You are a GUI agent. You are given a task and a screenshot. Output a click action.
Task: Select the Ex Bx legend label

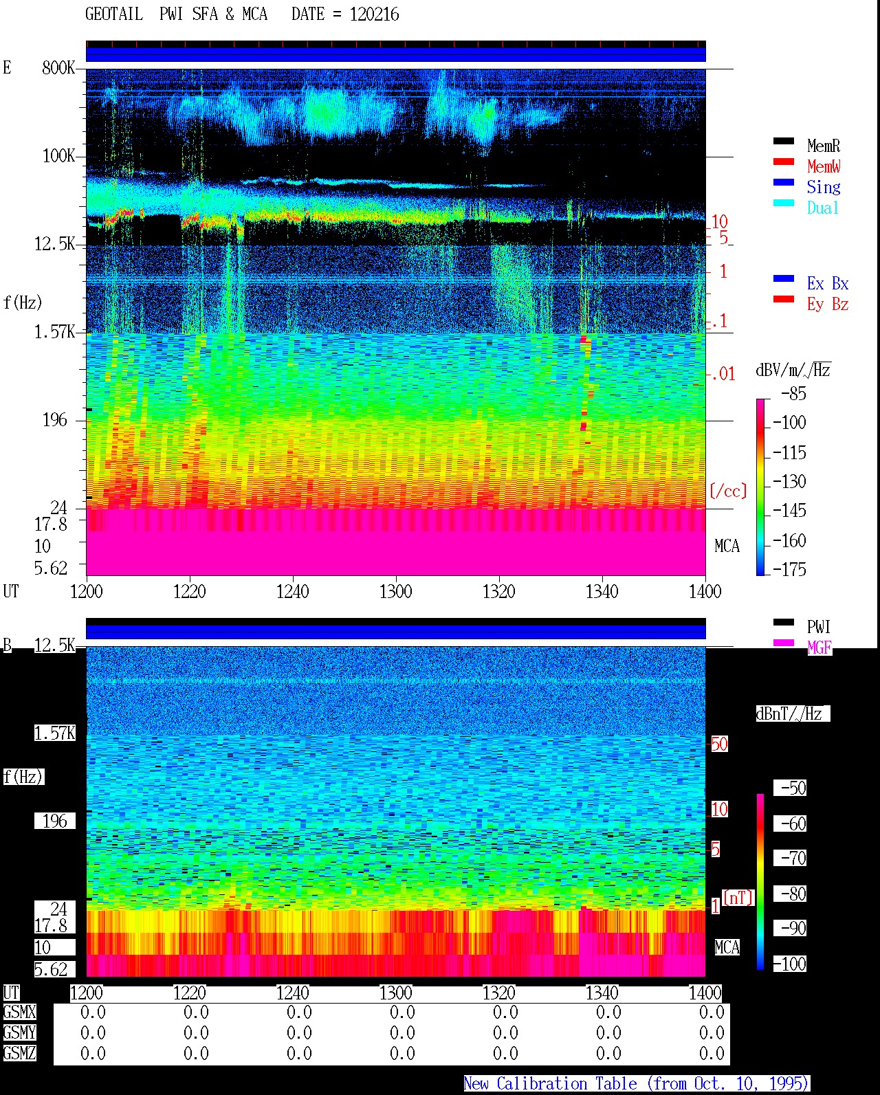tap(828, 283)
